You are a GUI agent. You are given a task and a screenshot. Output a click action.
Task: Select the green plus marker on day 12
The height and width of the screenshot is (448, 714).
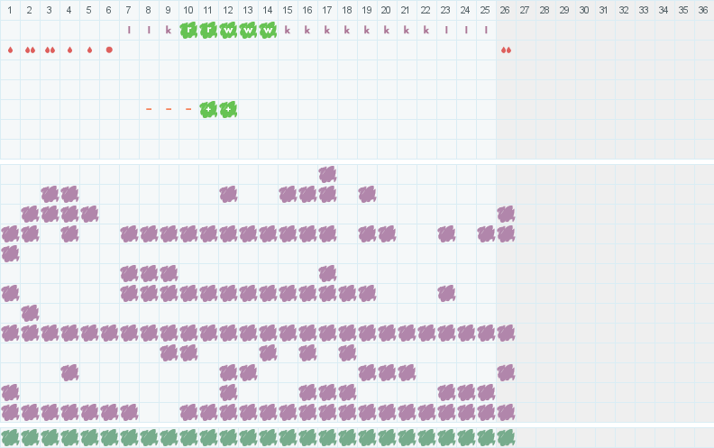(x=228, y=109)
